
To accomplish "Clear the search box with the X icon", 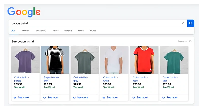I will click(183, 23).
